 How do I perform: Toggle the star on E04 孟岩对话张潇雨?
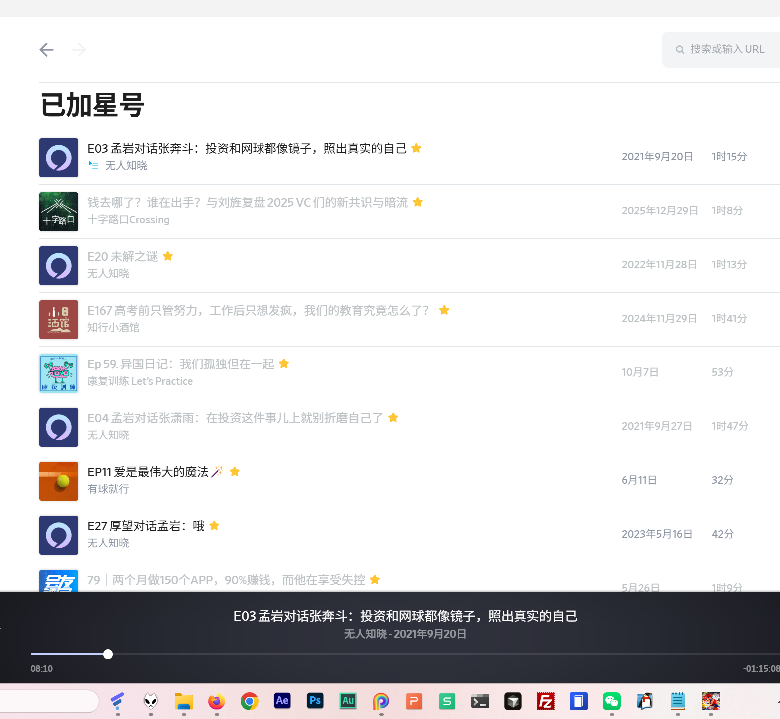point(393,417)
